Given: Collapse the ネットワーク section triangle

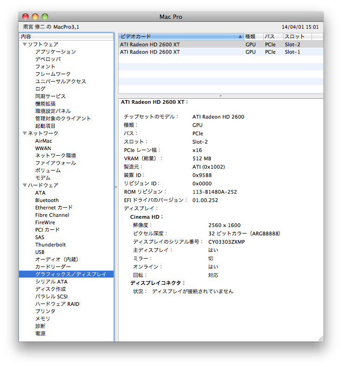Looking at the screenshot, I should pos(25,133).
